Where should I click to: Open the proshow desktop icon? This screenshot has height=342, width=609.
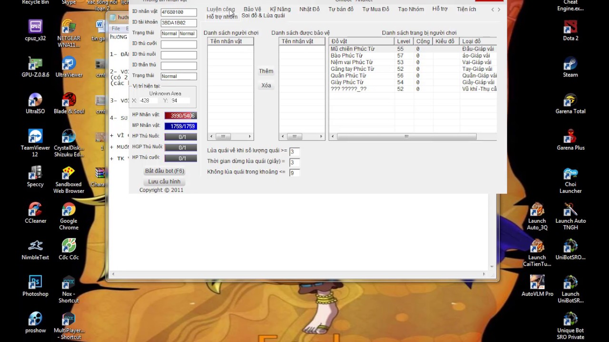[x=35, y=323]
